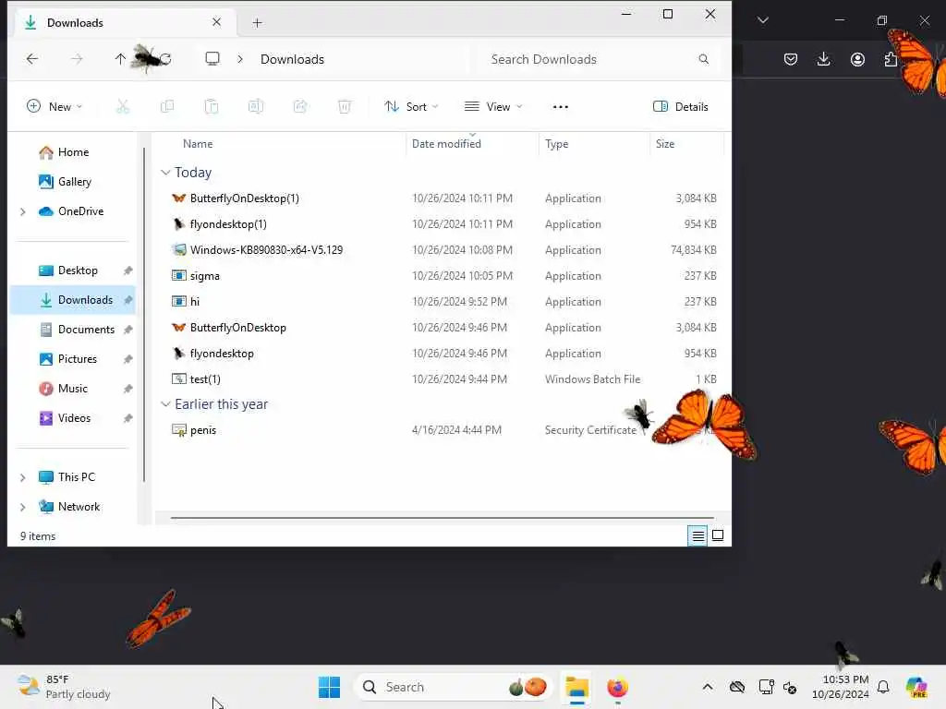This screenshot has width=946, height=709.
Task: Collapse the Today group
Action: 165,173
